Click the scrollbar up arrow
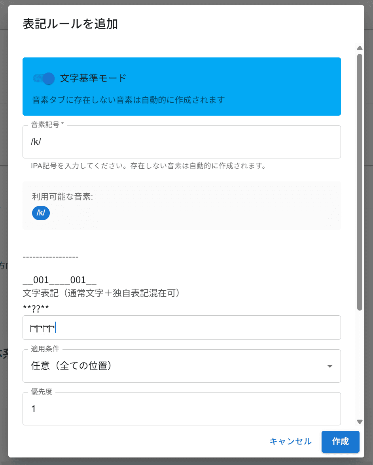Screen dimensions: 373x465 point(360,48)
